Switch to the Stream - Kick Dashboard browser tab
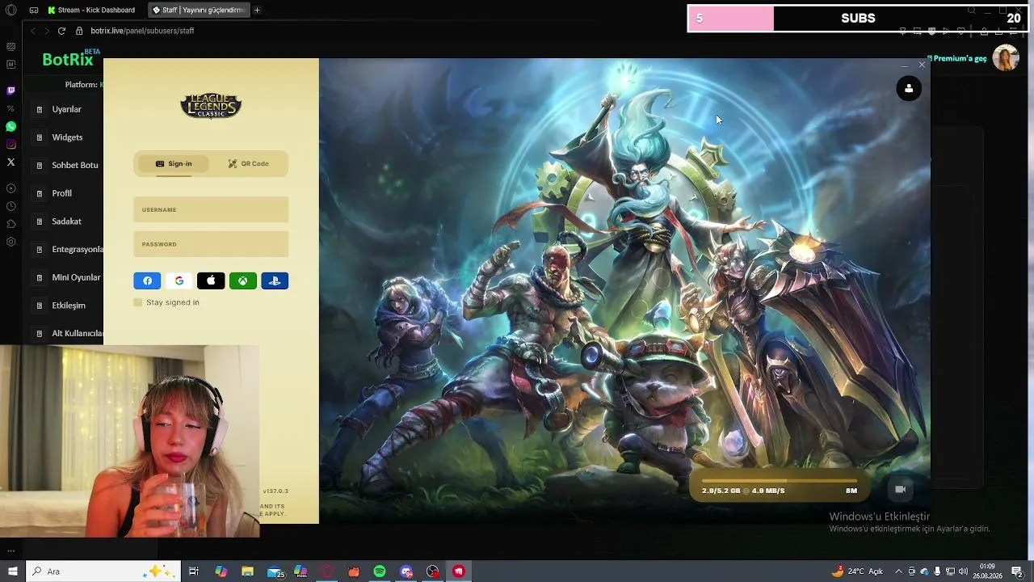This screenshot has width=1034, height=582. tap(92, 11)
